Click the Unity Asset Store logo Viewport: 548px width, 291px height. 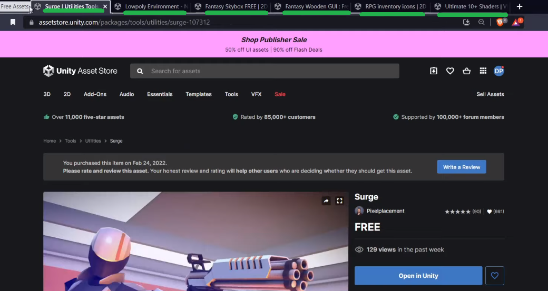(80, 71)
